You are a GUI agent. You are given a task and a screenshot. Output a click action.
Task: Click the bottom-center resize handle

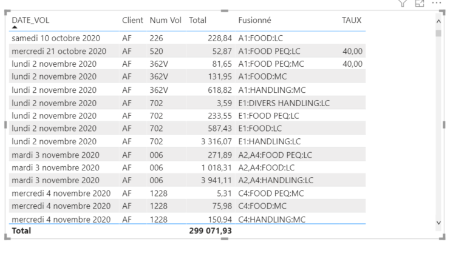pos(225,239)
